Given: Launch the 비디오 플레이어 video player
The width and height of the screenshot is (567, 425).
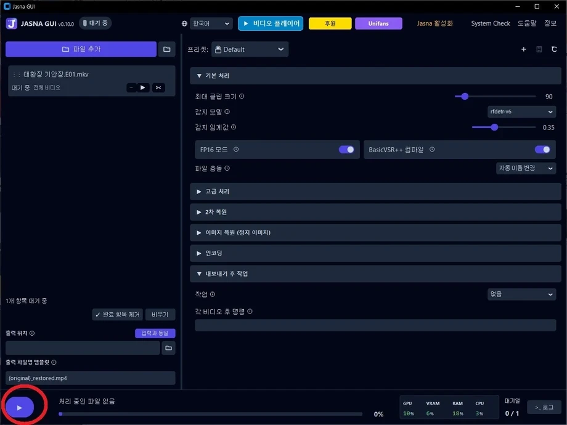Looking at the screenshot, I should coord(271,23).
